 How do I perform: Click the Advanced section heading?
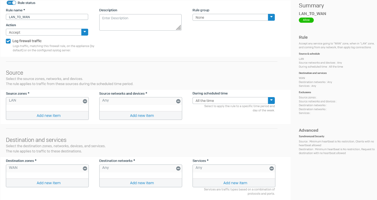point(308,130)
